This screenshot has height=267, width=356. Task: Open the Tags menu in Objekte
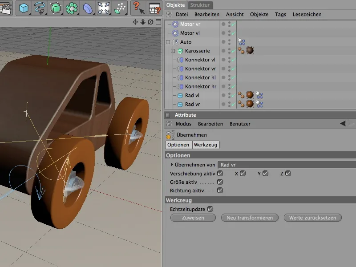tap(280, 14)
